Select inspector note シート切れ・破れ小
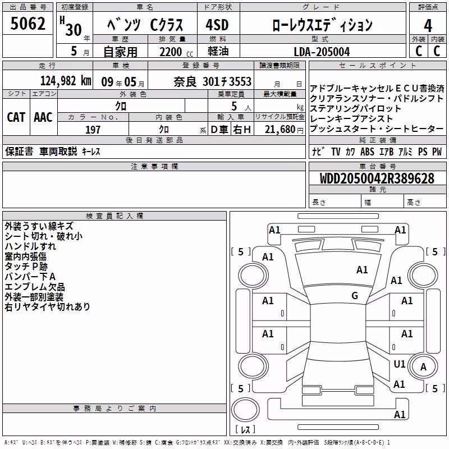 click(x=44, y=236)
